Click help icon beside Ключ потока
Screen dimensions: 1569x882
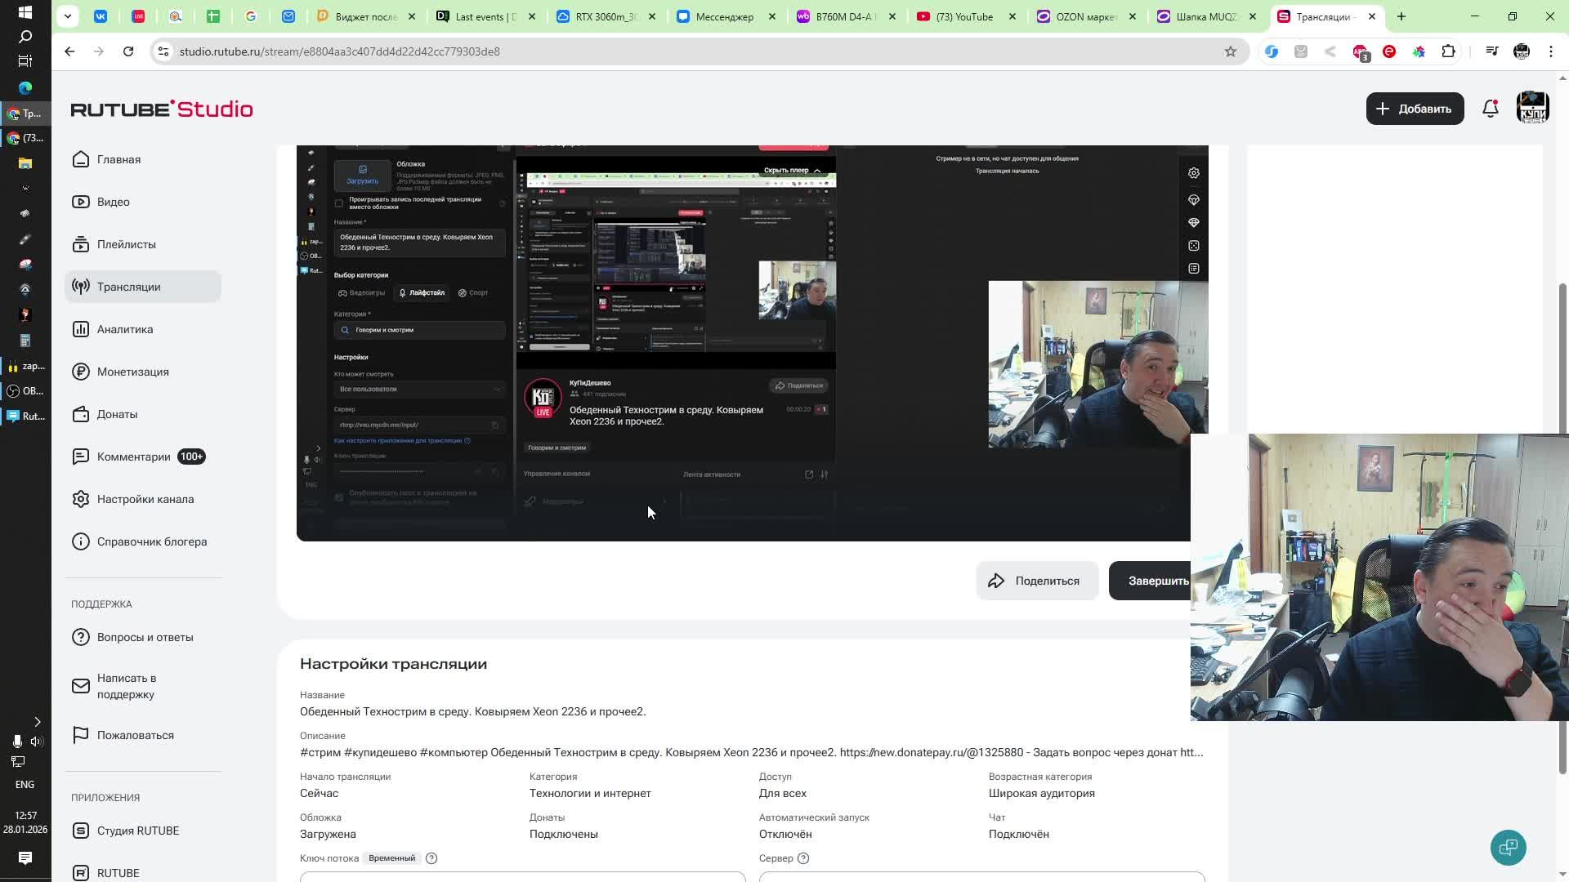click(x=431, y=858)
